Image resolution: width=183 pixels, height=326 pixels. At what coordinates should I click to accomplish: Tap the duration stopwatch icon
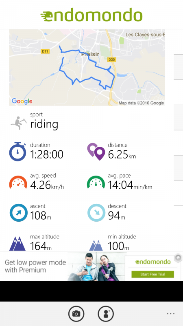tap(17, 152)
